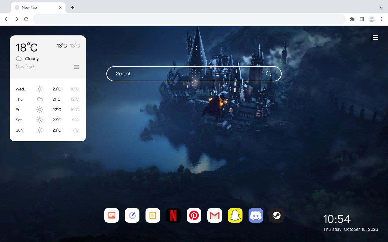Open the profile avatar menu

click(x=372, y=19)
